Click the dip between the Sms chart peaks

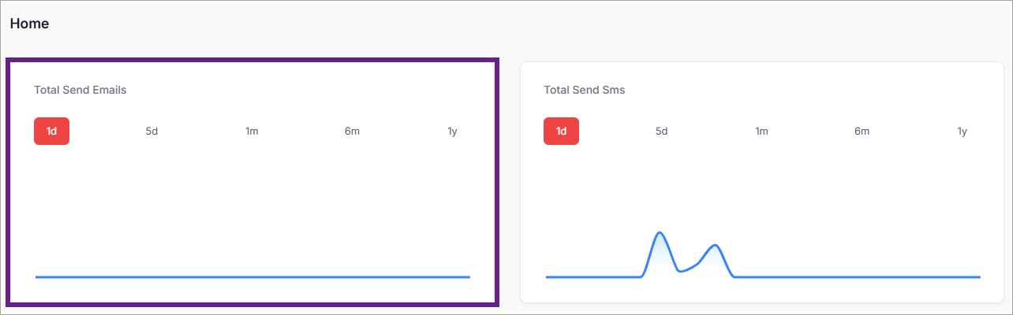(681, 271)
